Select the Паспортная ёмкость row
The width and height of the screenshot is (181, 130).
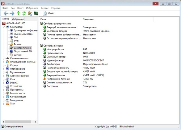click(x=69, y=68)
